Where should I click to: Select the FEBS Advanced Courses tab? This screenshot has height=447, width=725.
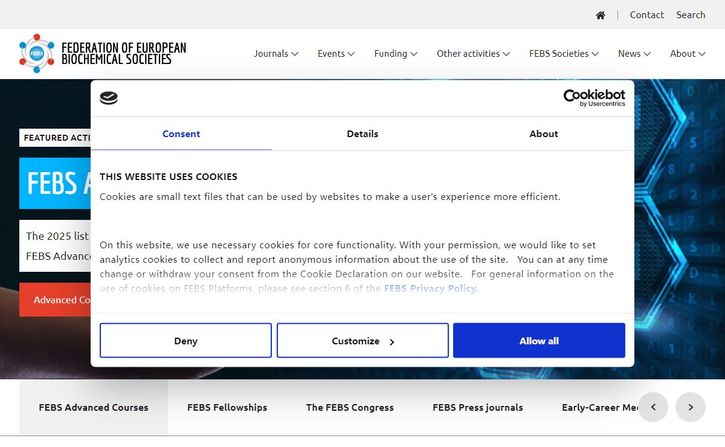[94, 407]
